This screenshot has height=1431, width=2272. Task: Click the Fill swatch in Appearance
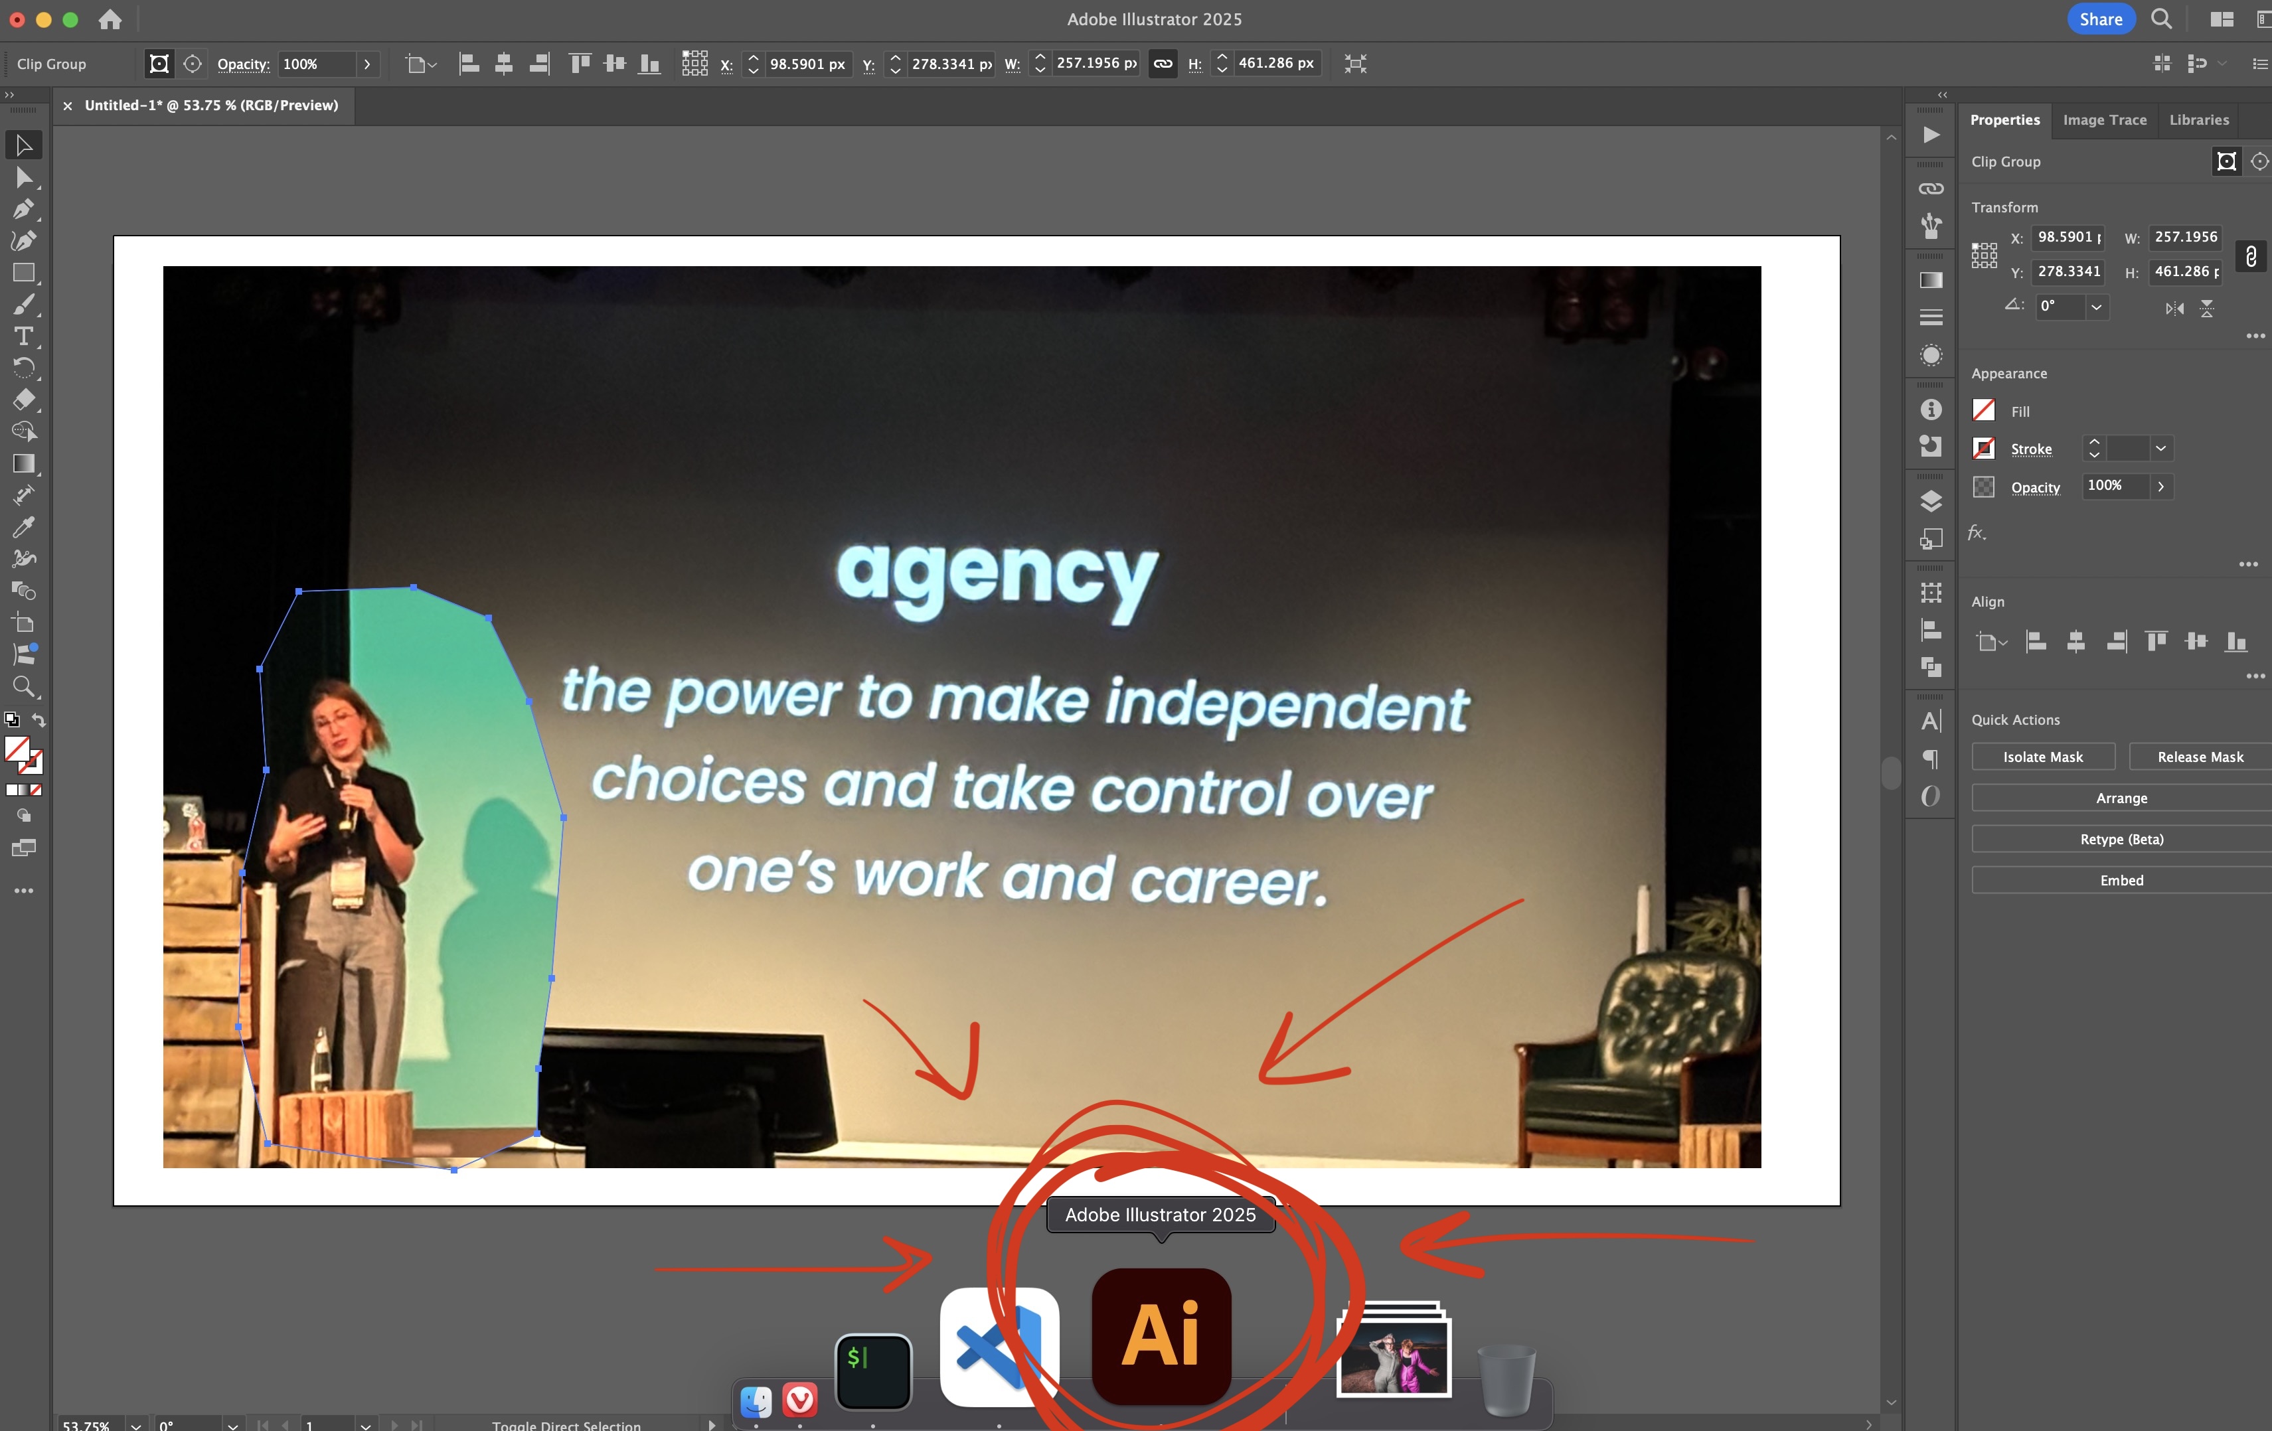coord(1983,410)
